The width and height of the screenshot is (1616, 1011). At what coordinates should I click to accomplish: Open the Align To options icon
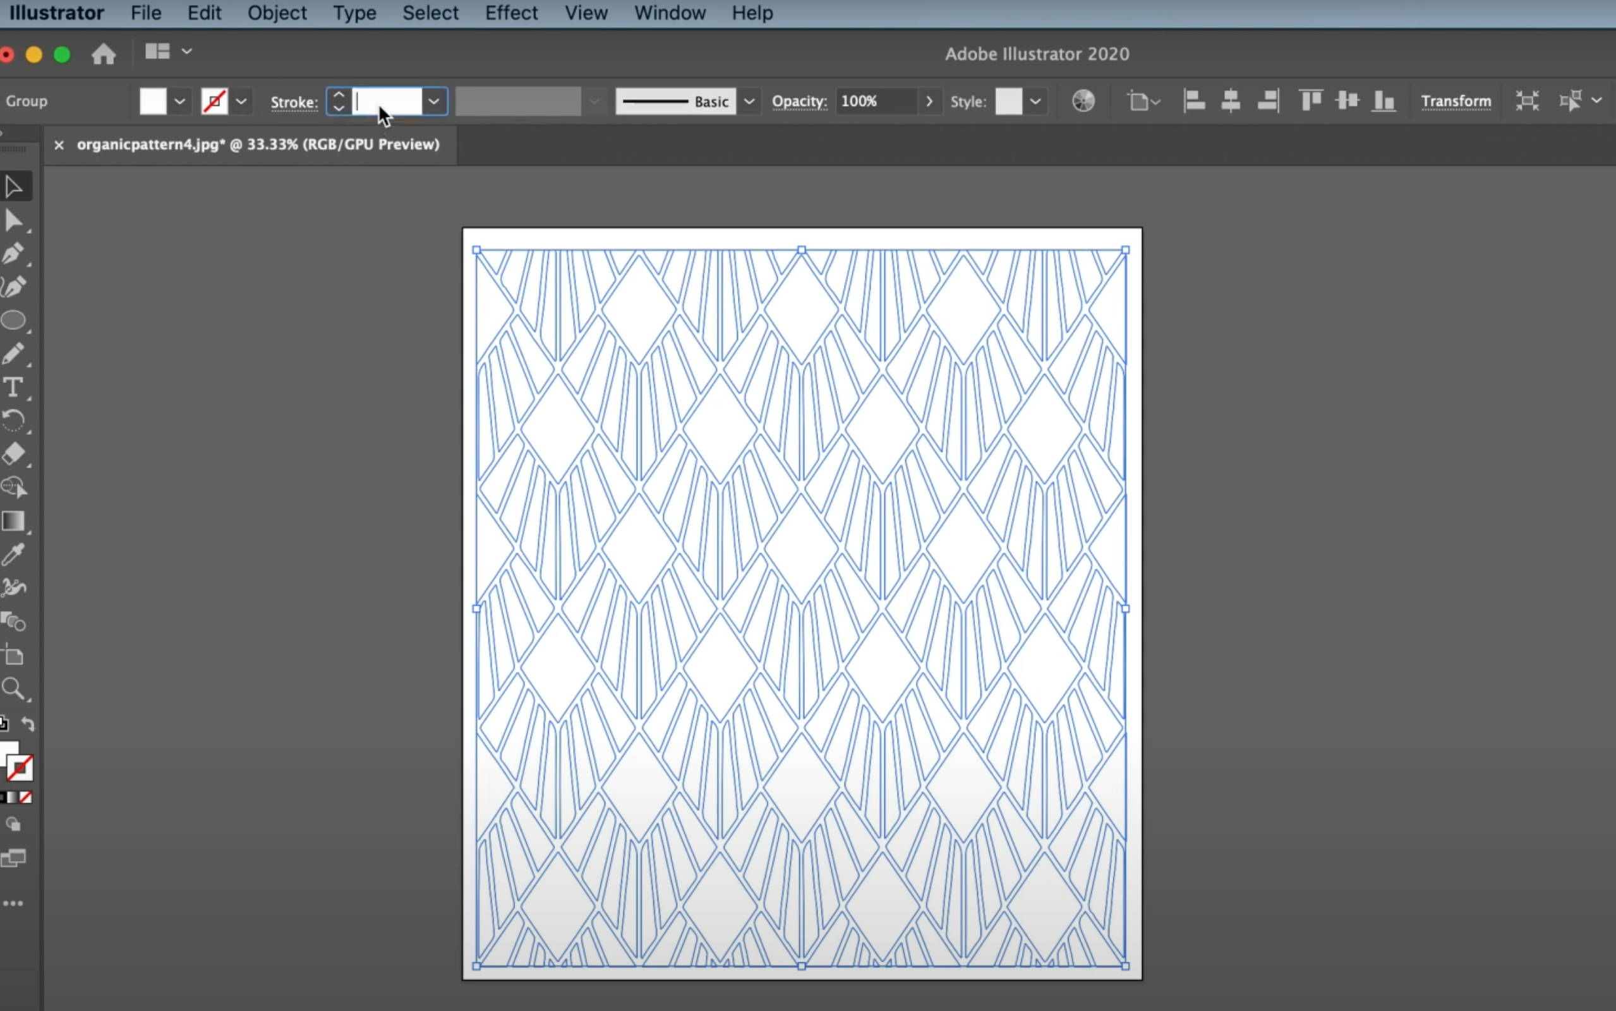pyautogui.click(x=1143, y=101)
